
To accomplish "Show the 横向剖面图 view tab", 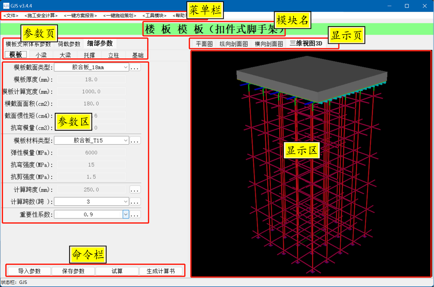I will [x=269, y=44].
